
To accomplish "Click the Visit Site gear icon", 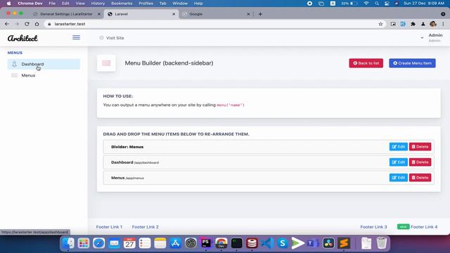I will pos(101,37).
